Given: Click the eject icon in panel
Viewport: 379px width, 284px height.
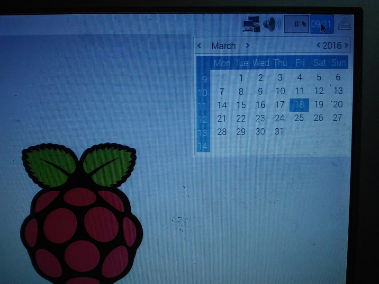Looking at the screenshot, I should [x=344, y=24].
